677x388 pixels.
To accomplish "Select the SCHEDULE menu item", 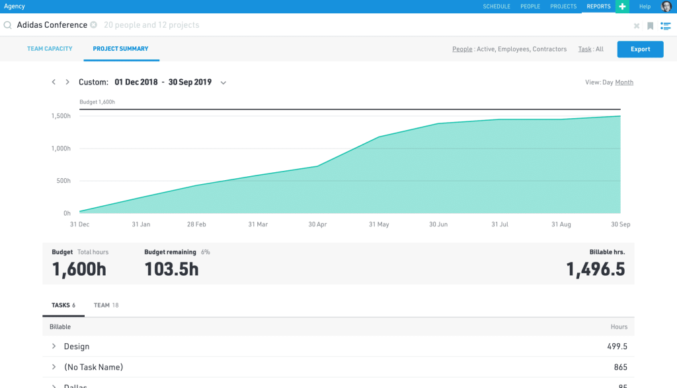I will (x=497, y=6).
